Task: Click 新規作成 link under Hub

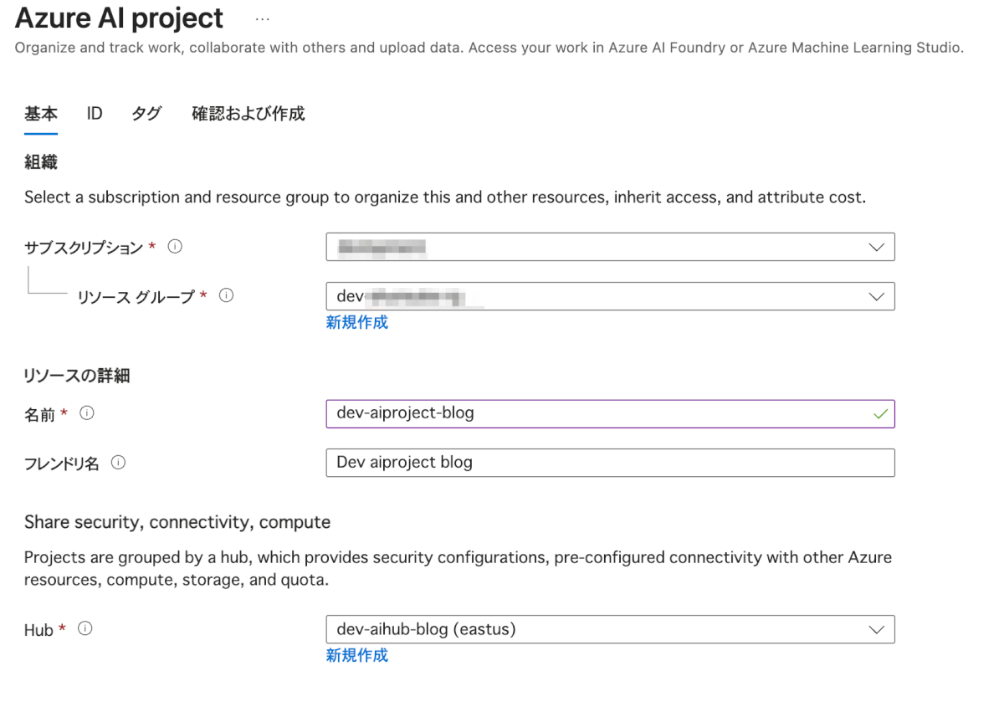Action: point(357,655)
